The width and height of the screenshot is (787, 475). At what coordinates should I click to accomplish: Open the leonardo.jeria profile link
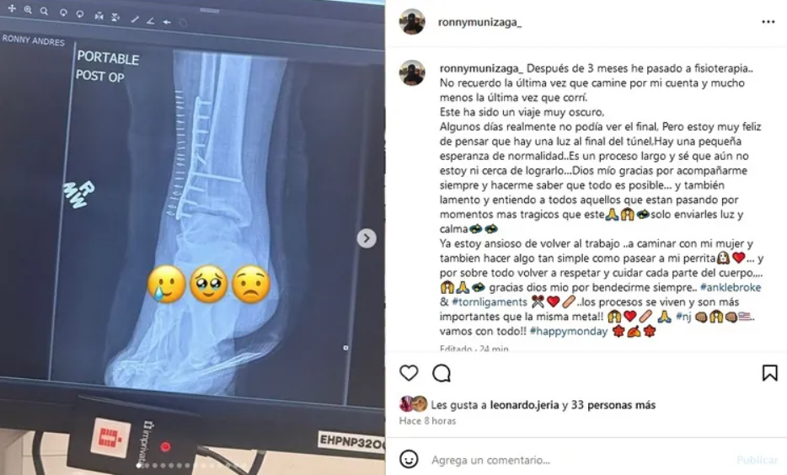click(524, 405)
